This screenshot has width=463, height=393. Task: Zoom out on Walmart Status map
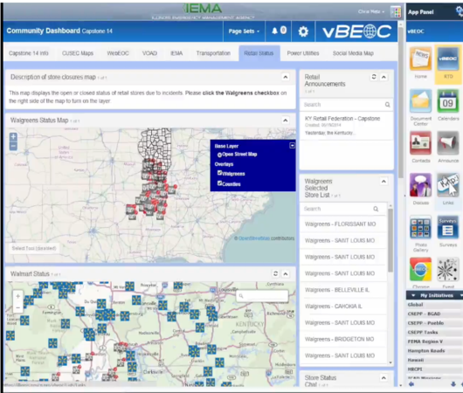point(17,307)
